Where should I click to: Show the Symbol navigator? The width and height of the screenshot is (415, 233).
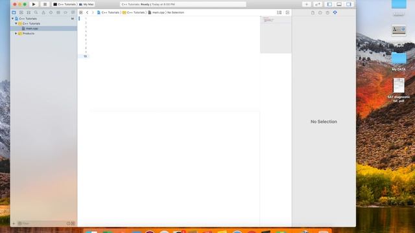29,12
